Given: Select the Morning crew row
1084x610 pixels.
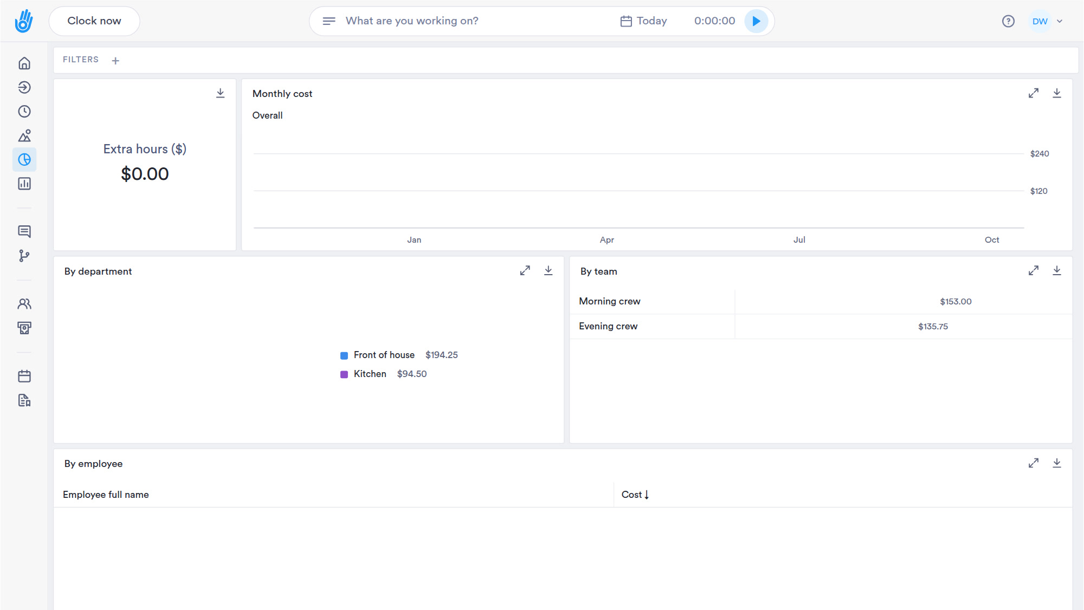Looking at the screenshot, I should click(x=821, y=302).
